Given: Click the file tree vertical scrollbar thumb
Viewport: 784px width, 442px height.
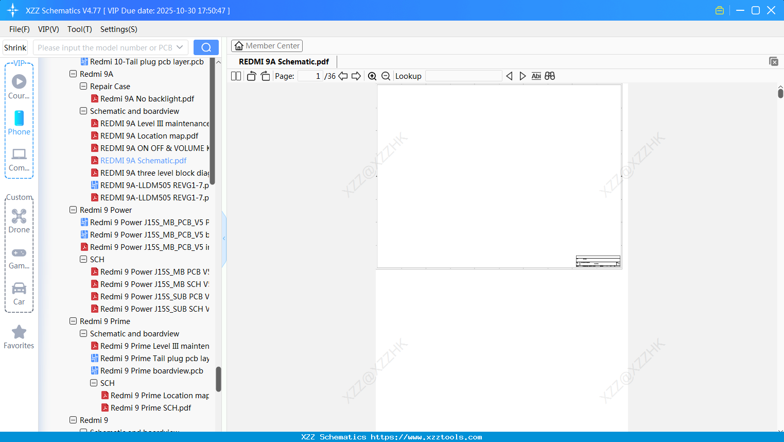Looking at the screenshot, I should coord(218,379).
